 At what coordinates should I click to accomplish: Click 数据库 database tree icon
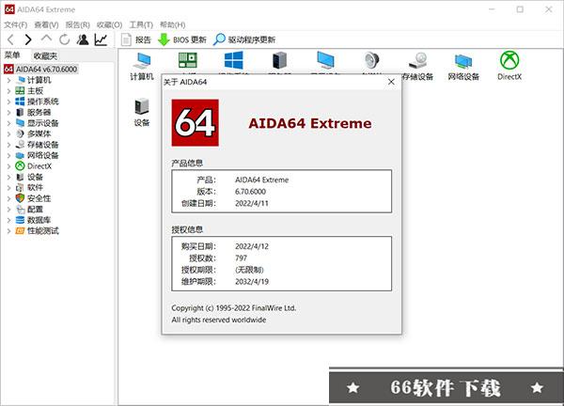[20, 220]
